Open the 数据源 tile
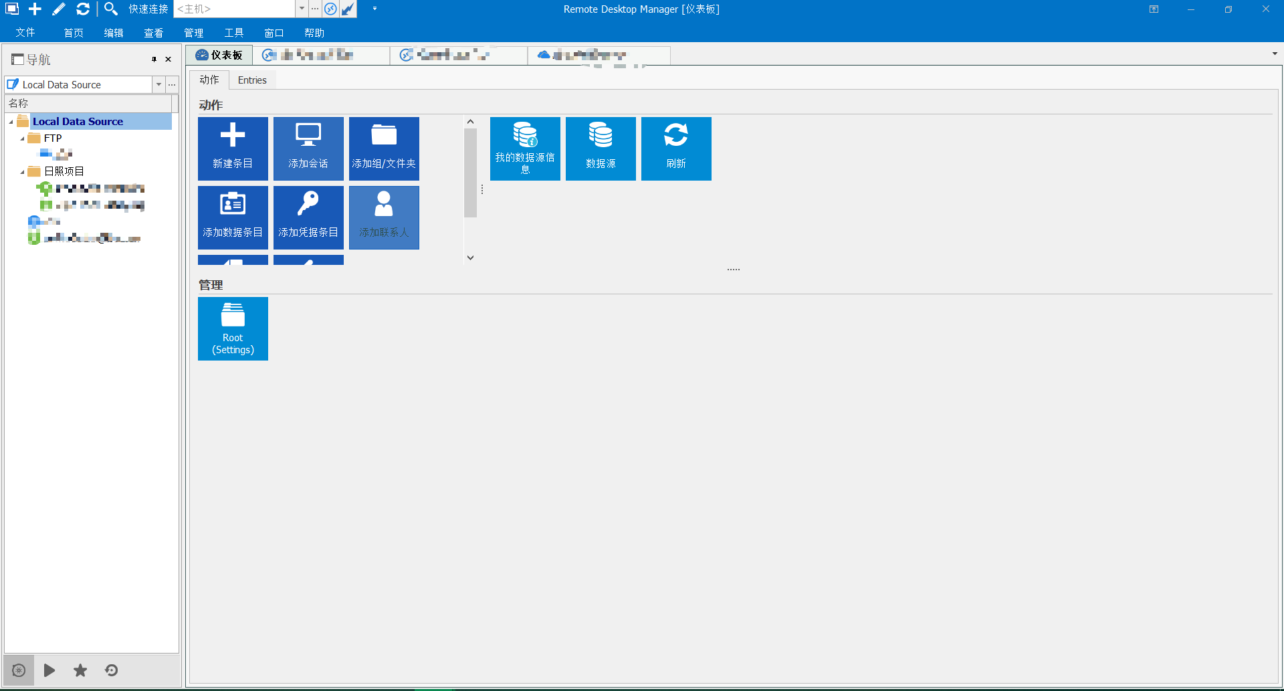1284x691 pixels. 601,149
